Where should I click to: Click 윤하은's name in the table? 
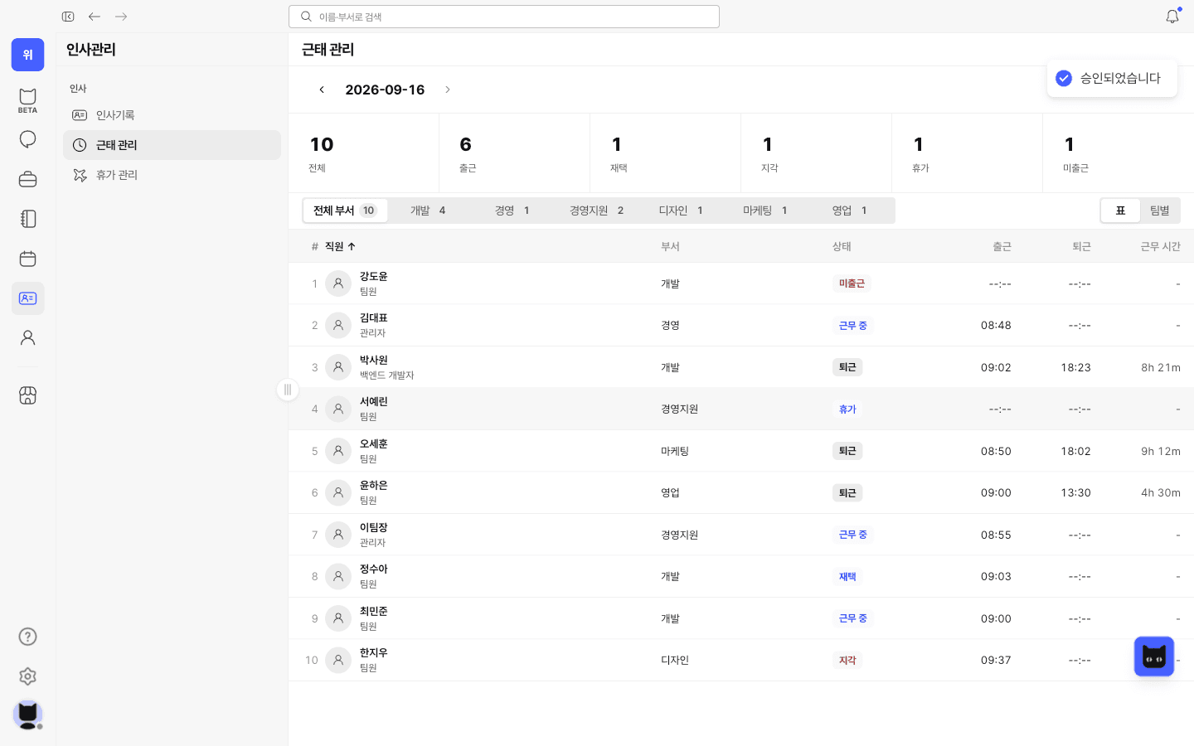tap(373, 486)
